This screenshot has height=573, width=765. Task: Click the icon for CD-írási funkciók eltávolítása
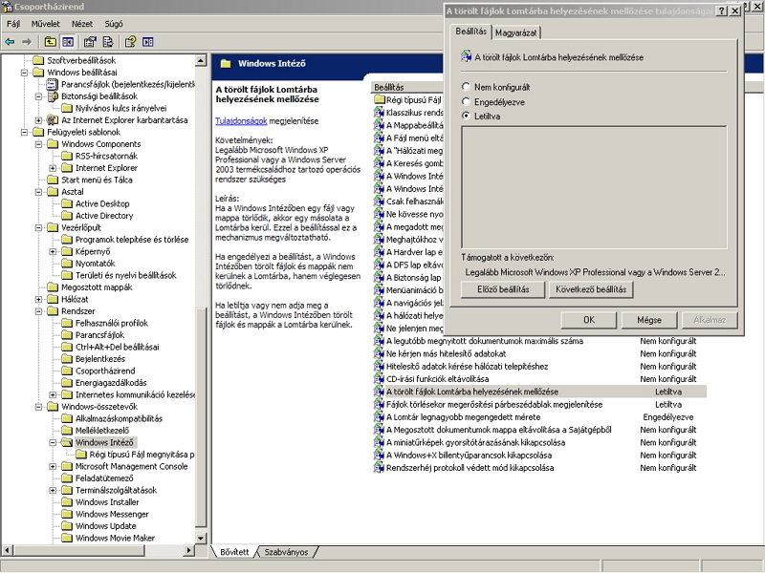(x=379, y=379)
